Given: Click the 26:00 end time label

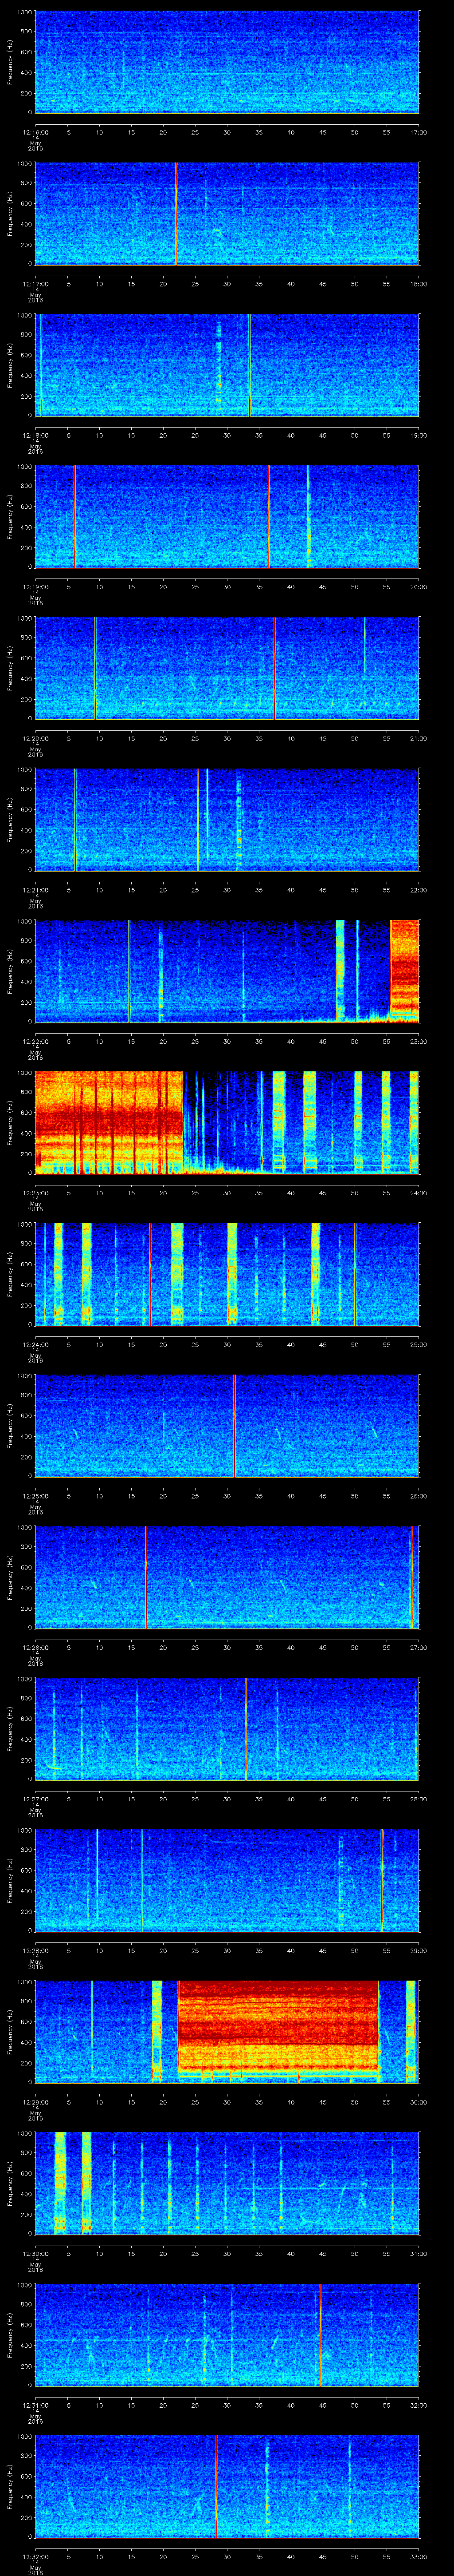Looking at the screenshot, I should [418, 1496].
